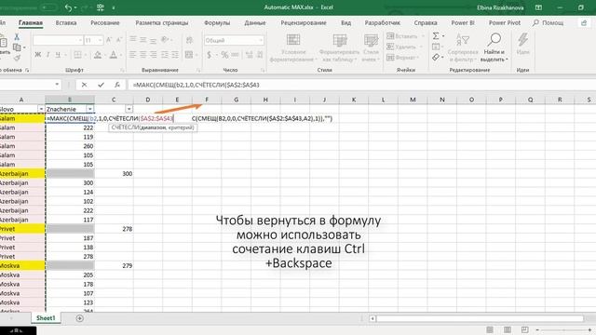The width and height of the screenshot is (596, 335).
Task: Open the Данные ribbon tab
Action: point(254,22)
